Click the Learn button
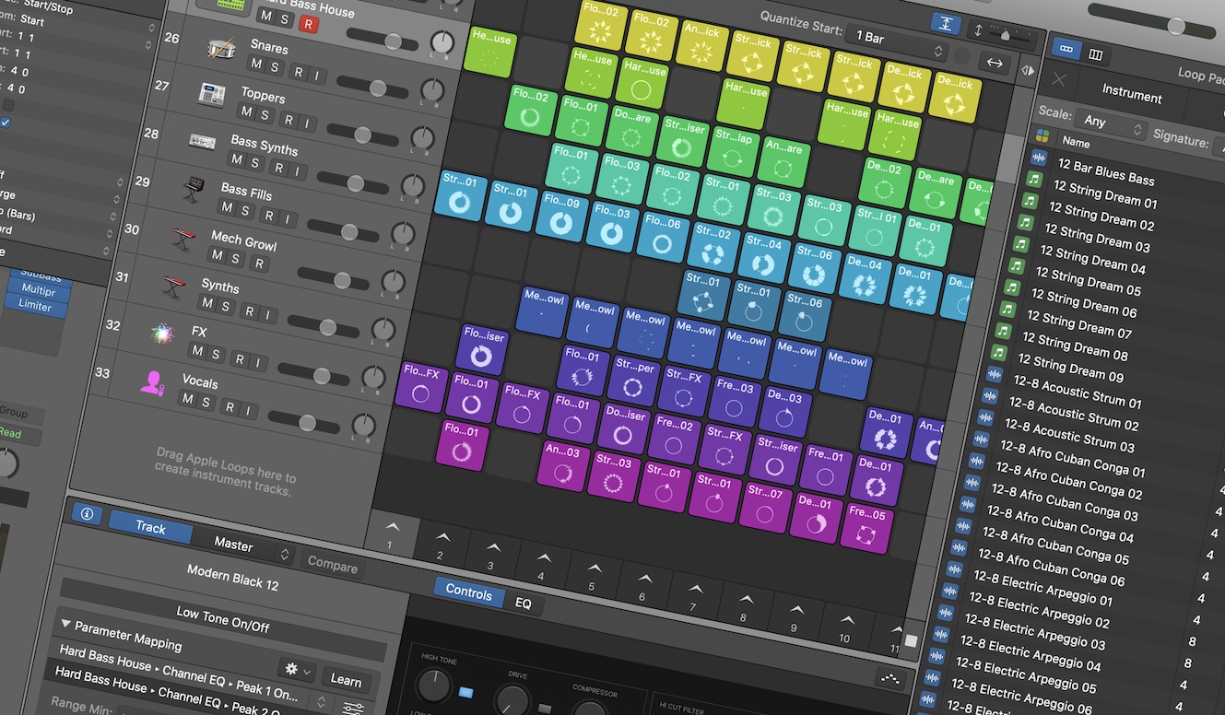Image resolution: width=1225 pixels, height=715 pixels. (x=346, y=680)
